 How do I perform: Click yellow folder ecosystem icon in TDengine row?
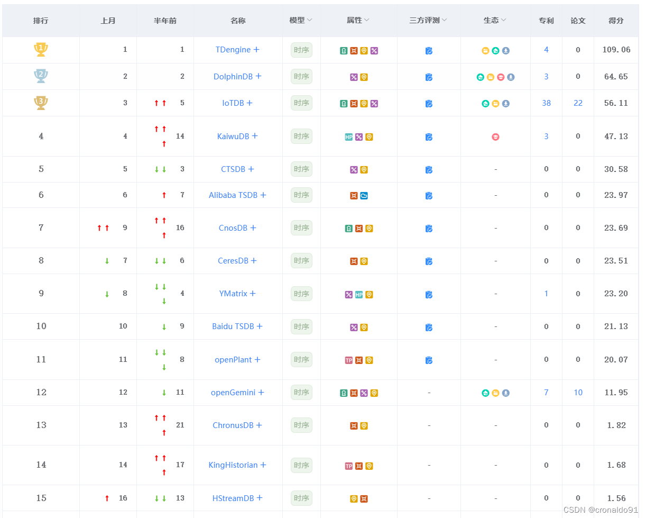pyautogui.click(x=485, y=51)
